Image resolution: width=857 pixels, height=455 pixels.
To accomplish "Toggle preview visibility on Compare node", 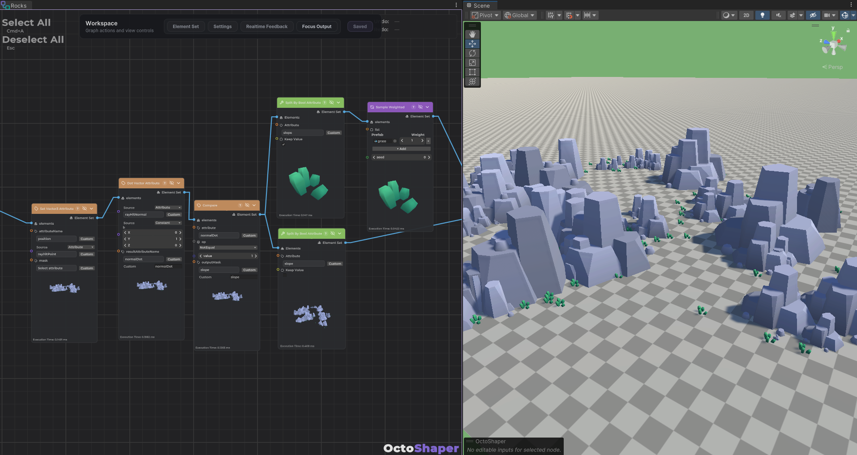I will tap(247, 205).
